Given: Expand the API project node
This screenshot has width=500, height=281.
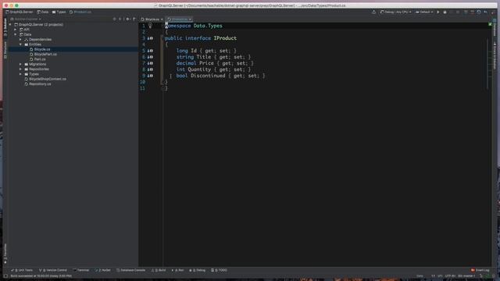Looking at the screenshot, I should click(x=16, y=30).
